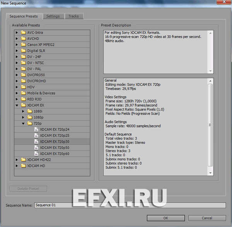This screenshot has width=232, height=227.
Task: Click the DVCPRO50 folder icon
Action: click(x=23, y=75)
